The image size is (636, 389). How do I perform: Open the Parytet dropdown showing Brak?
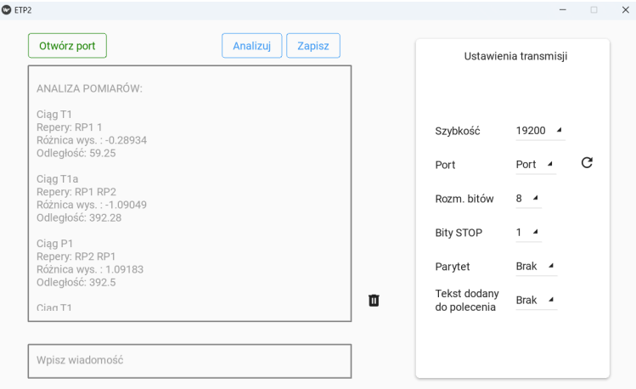click(x=535, y=266)
